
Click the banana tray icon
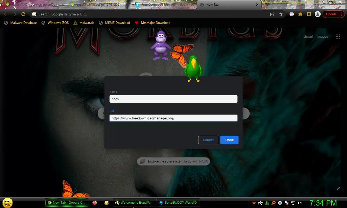point(261,203)
